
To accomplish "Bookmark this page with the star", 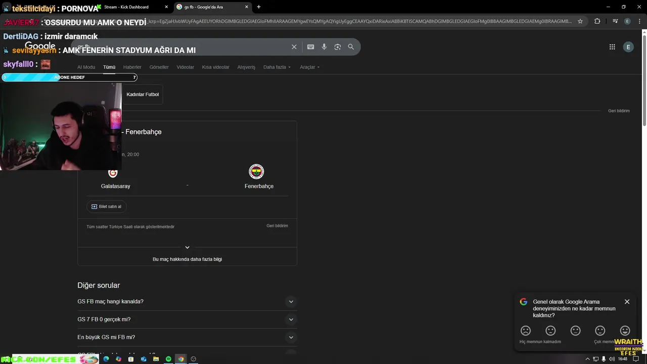I will 580,21.
